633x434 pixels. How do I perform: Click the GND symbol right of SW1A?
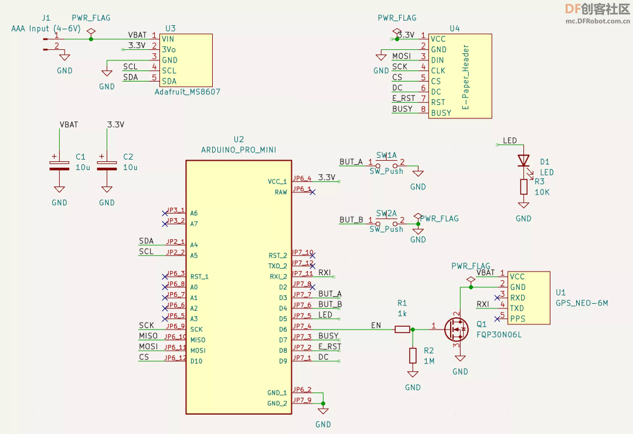coord(418,174)
